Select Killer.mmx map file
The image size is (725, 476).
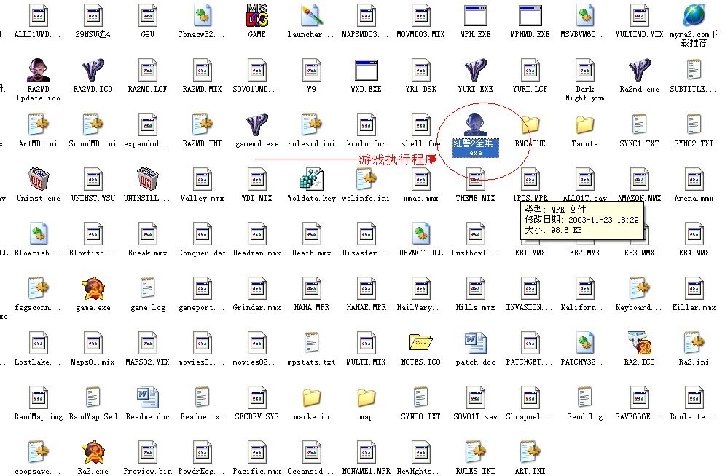[x=694, y=288]
